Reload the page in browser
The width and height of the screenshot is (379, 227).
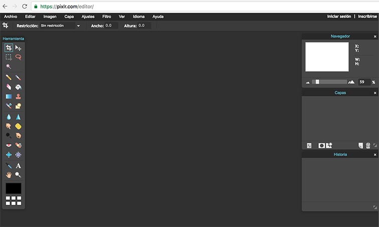pos(25,7)
